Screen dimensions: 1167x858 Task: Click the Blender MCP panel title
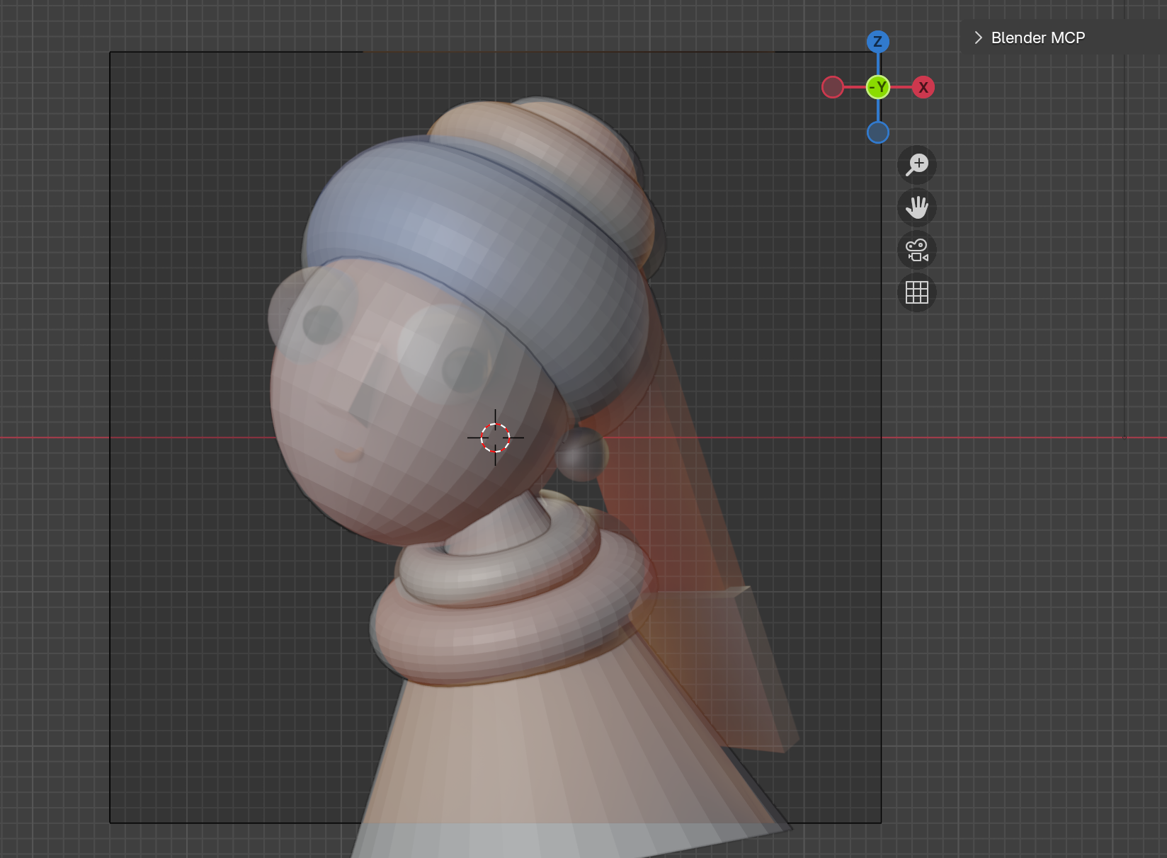click(x=1037, y=38)
